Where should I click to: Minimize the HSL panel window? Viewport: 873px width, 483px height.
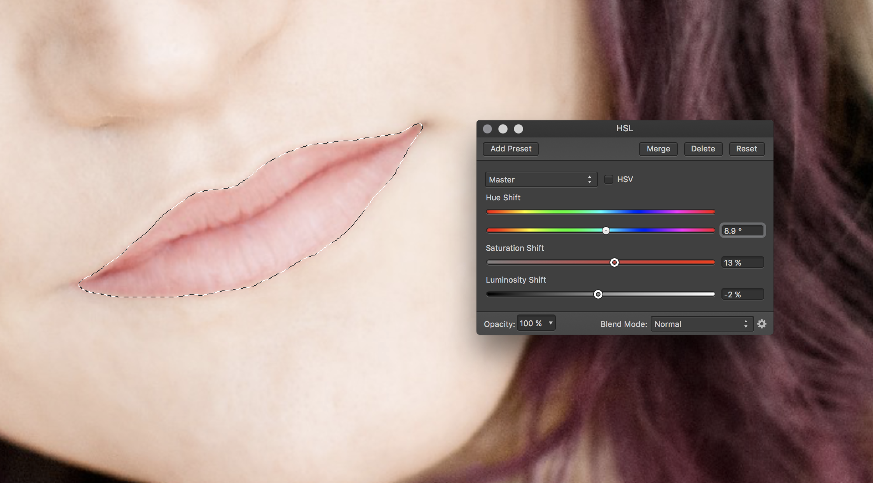[503, 129]
